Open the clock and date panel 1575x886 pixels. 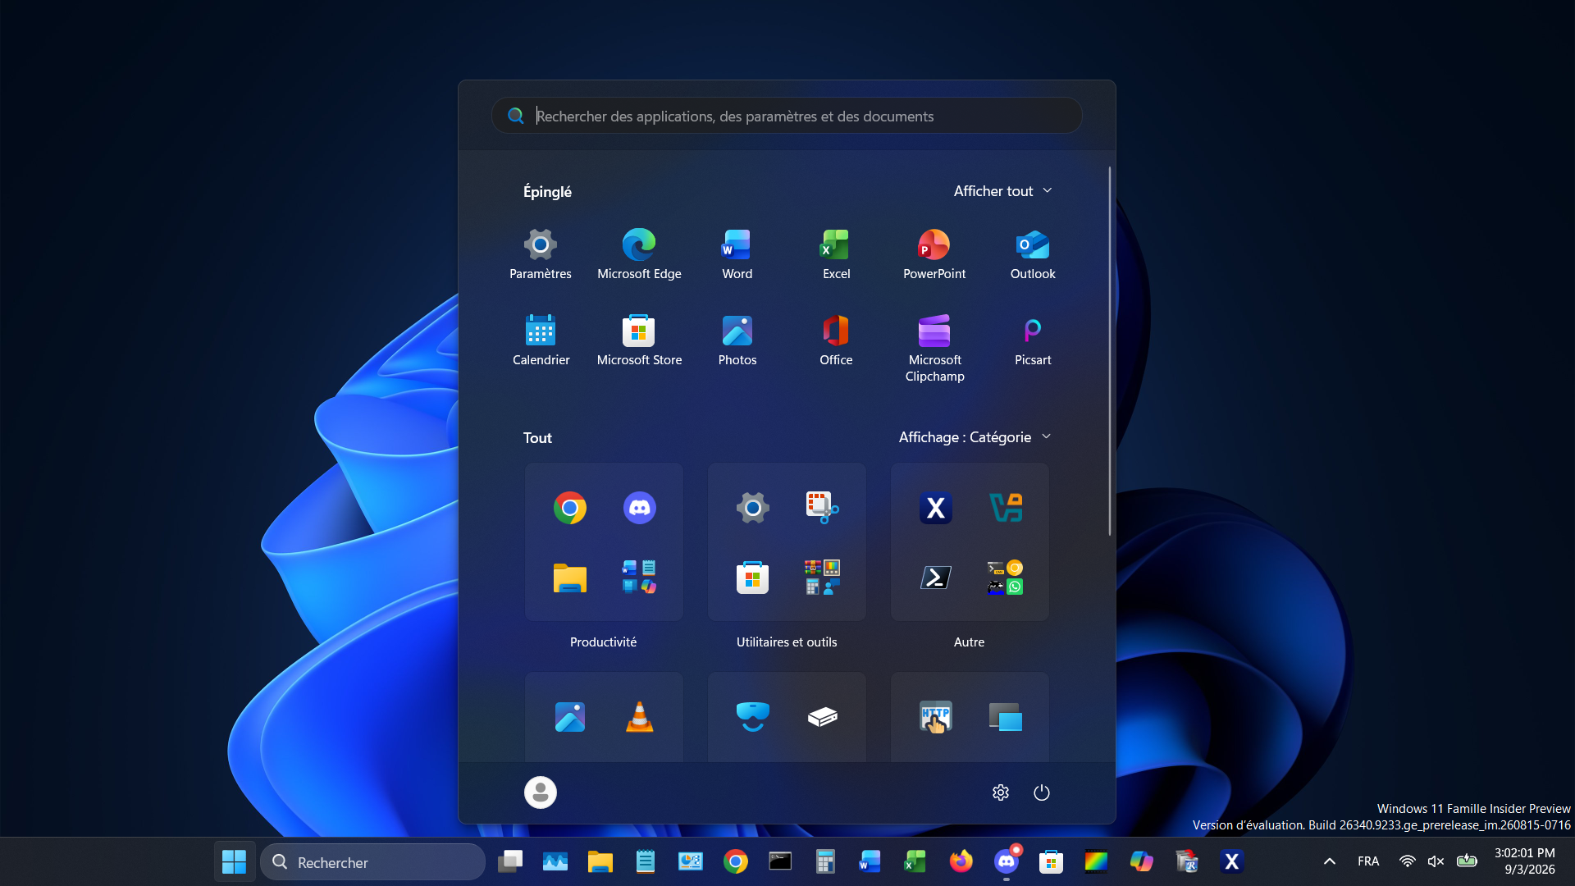click(x=1525, y=861)
